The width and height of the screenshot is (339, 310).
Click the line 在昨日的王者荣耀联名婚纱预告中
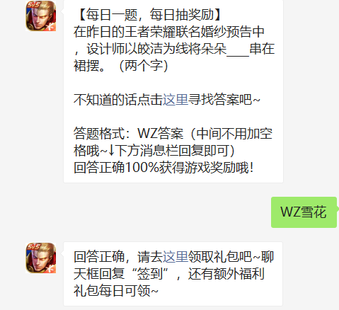coord(169,32)
